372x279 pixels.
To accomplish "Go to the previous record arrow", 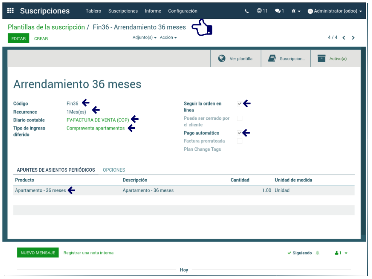I will 344,38.
